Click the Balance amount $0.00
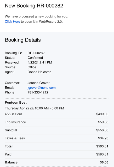 click(104, 162)
